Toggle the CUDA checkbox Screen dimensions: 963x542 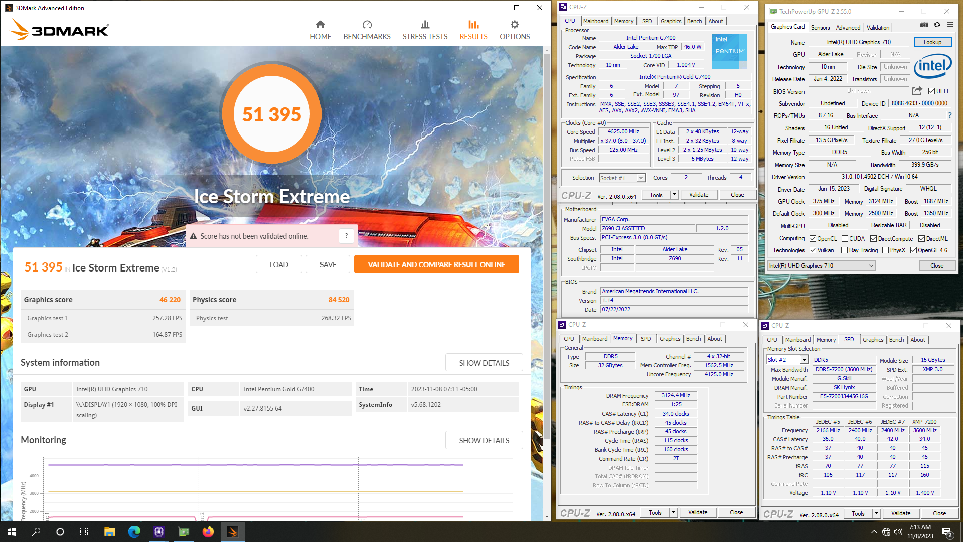coord(845,239)
